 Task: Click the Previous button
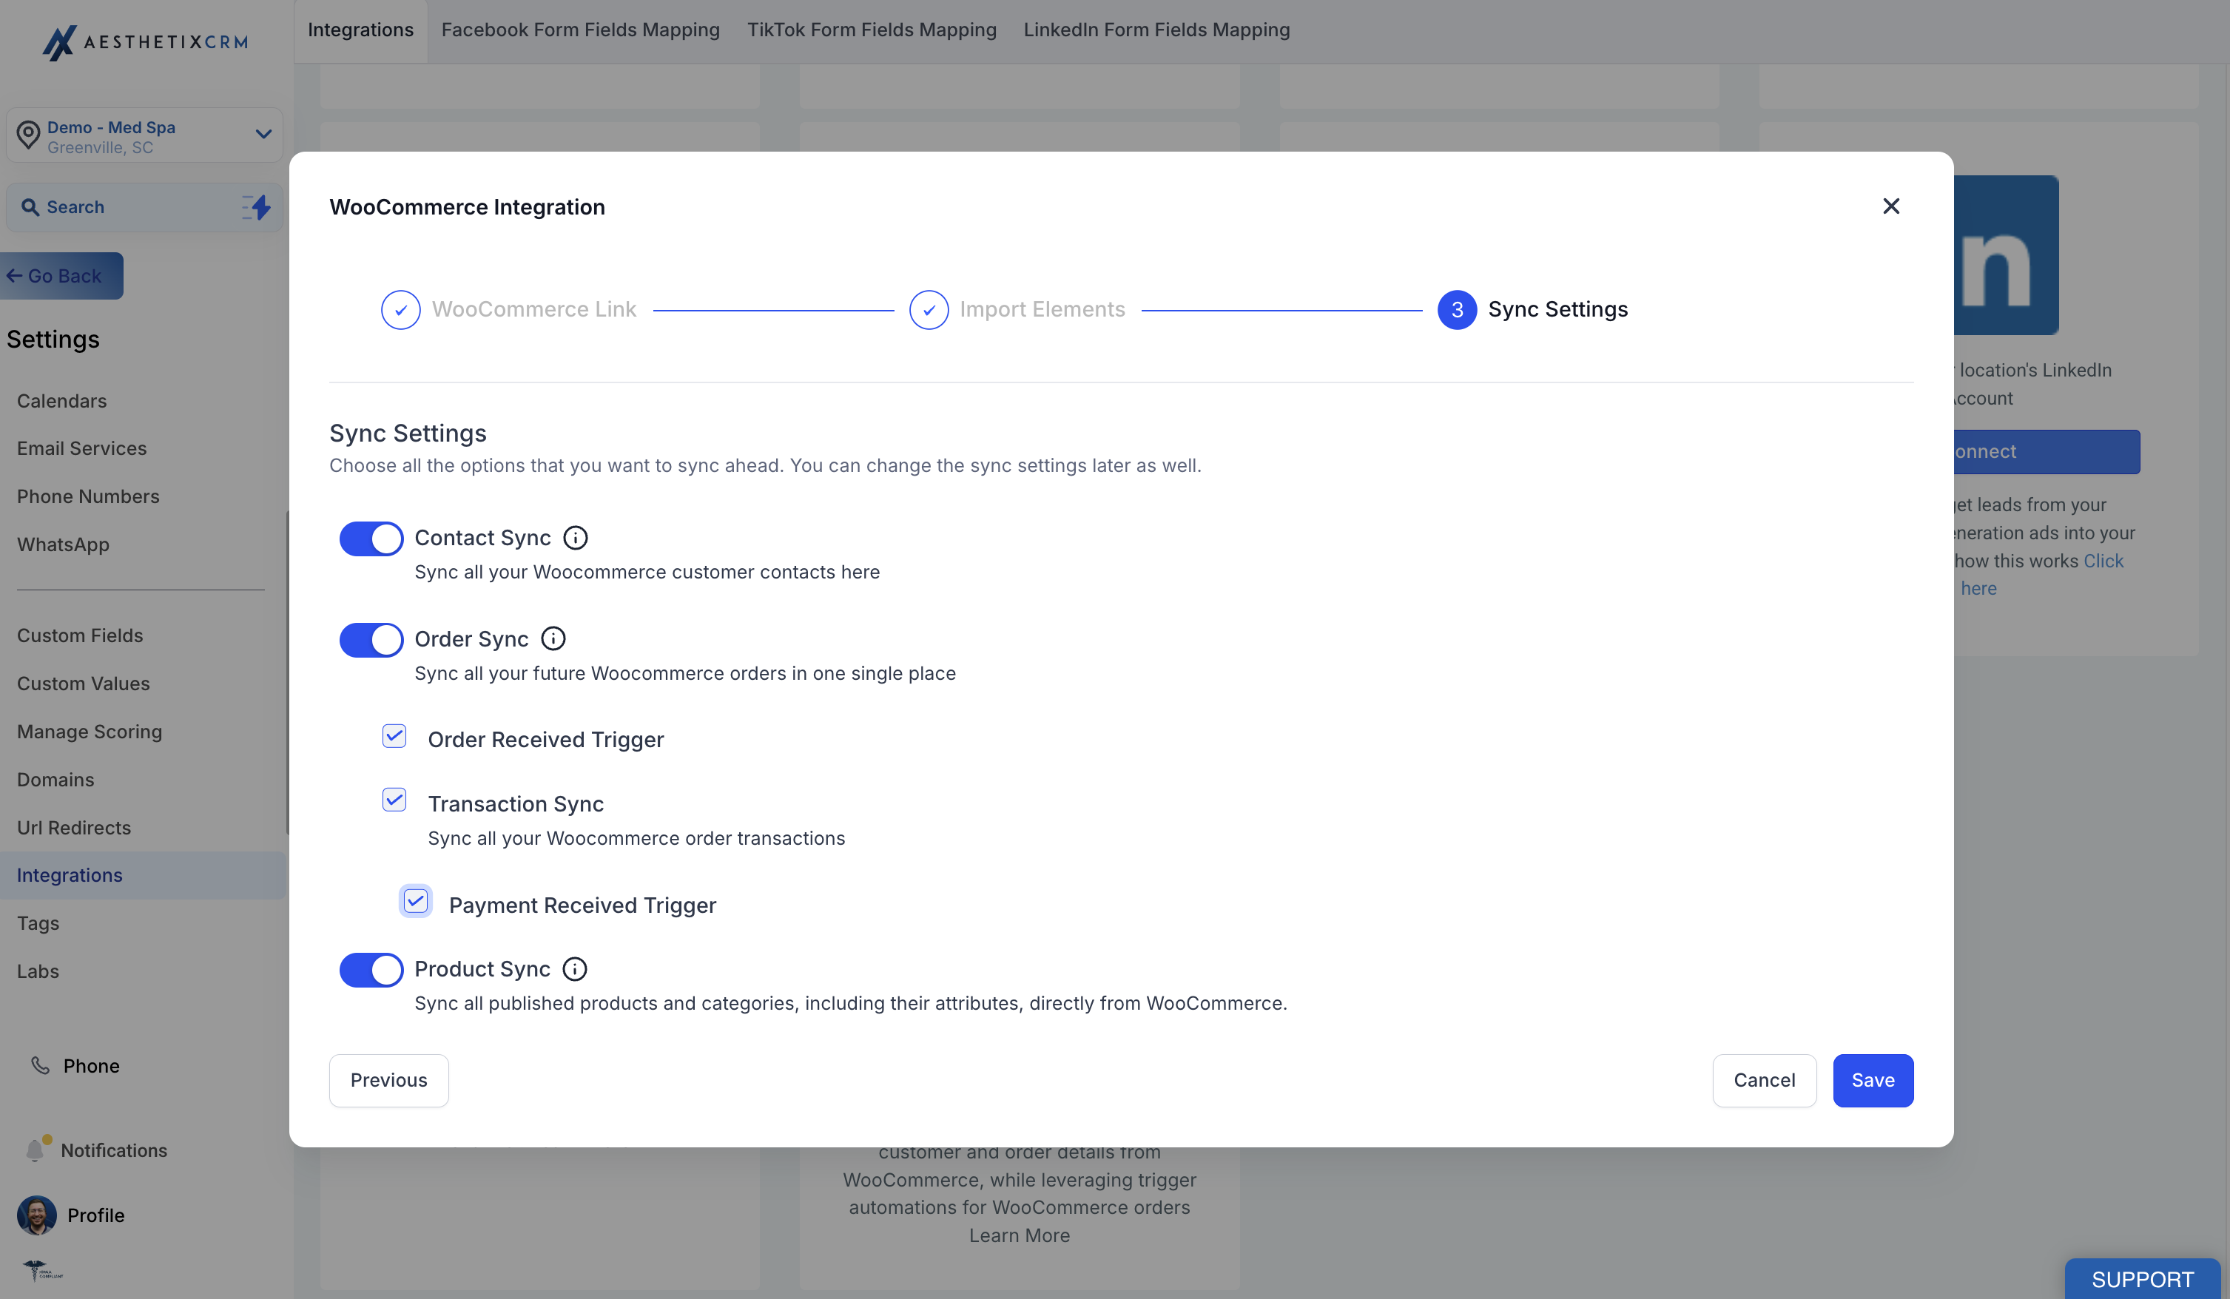pyautogui.click(x=388, y=1081)
